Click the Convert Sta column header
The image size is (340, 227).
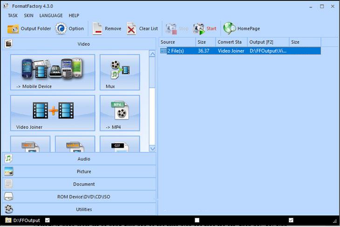[x=231, y=42]
